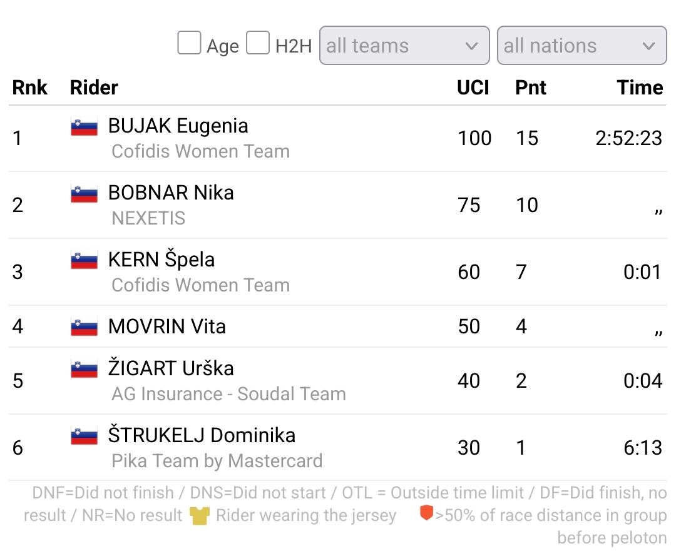Select rider ŠTRUKELJ Dominika

(x=202, y=435)
